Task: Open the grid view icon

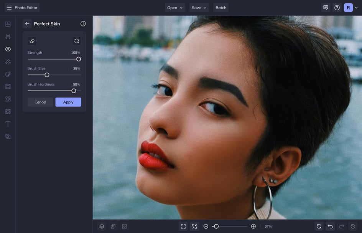Action: click(x=124, y=226)
